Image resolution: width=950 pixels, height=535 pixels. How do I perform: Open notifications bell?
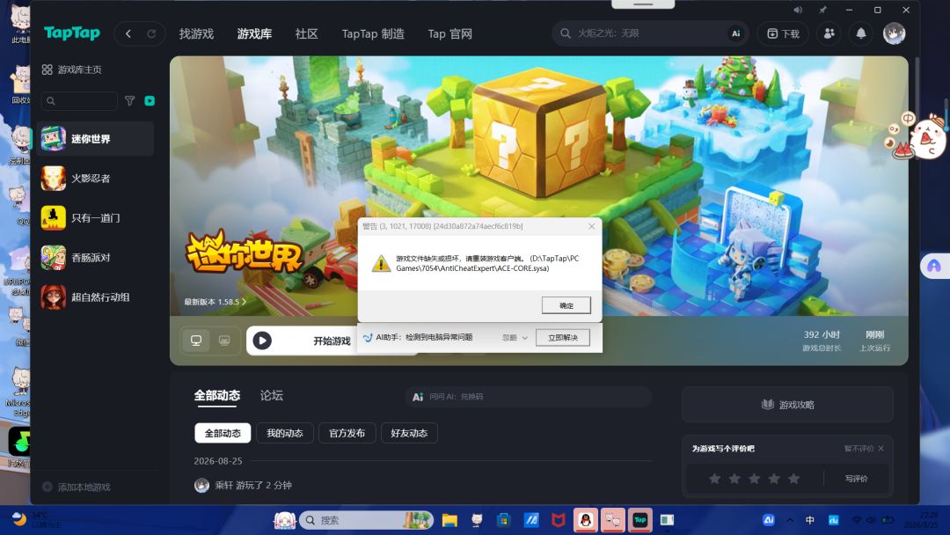coord(860,34)
